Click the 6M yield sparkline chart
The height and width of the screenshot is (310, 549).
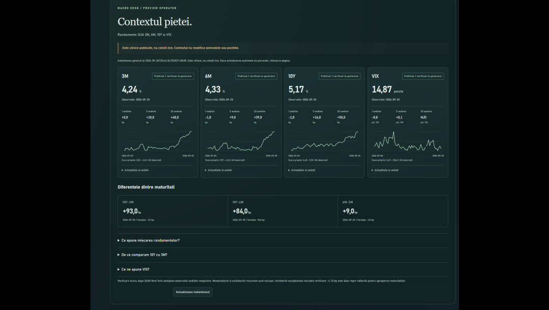241,141
